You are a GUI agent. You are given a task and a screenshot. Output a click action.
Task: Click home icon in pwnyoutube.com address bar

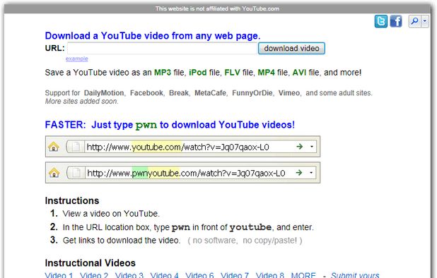pos(54,173)
